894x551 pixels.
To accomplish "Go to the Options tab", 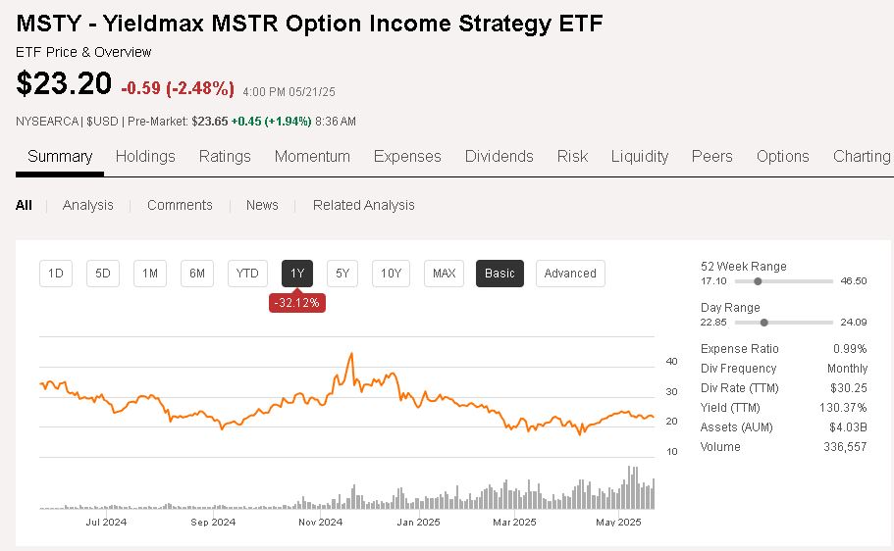I will click(782, 156).
